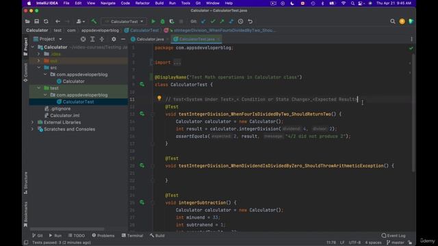The width and height of the screenshot is (438, 246).
Task: Open the CalculatorTest run configuration dropdown
Action: click(124, 21)
